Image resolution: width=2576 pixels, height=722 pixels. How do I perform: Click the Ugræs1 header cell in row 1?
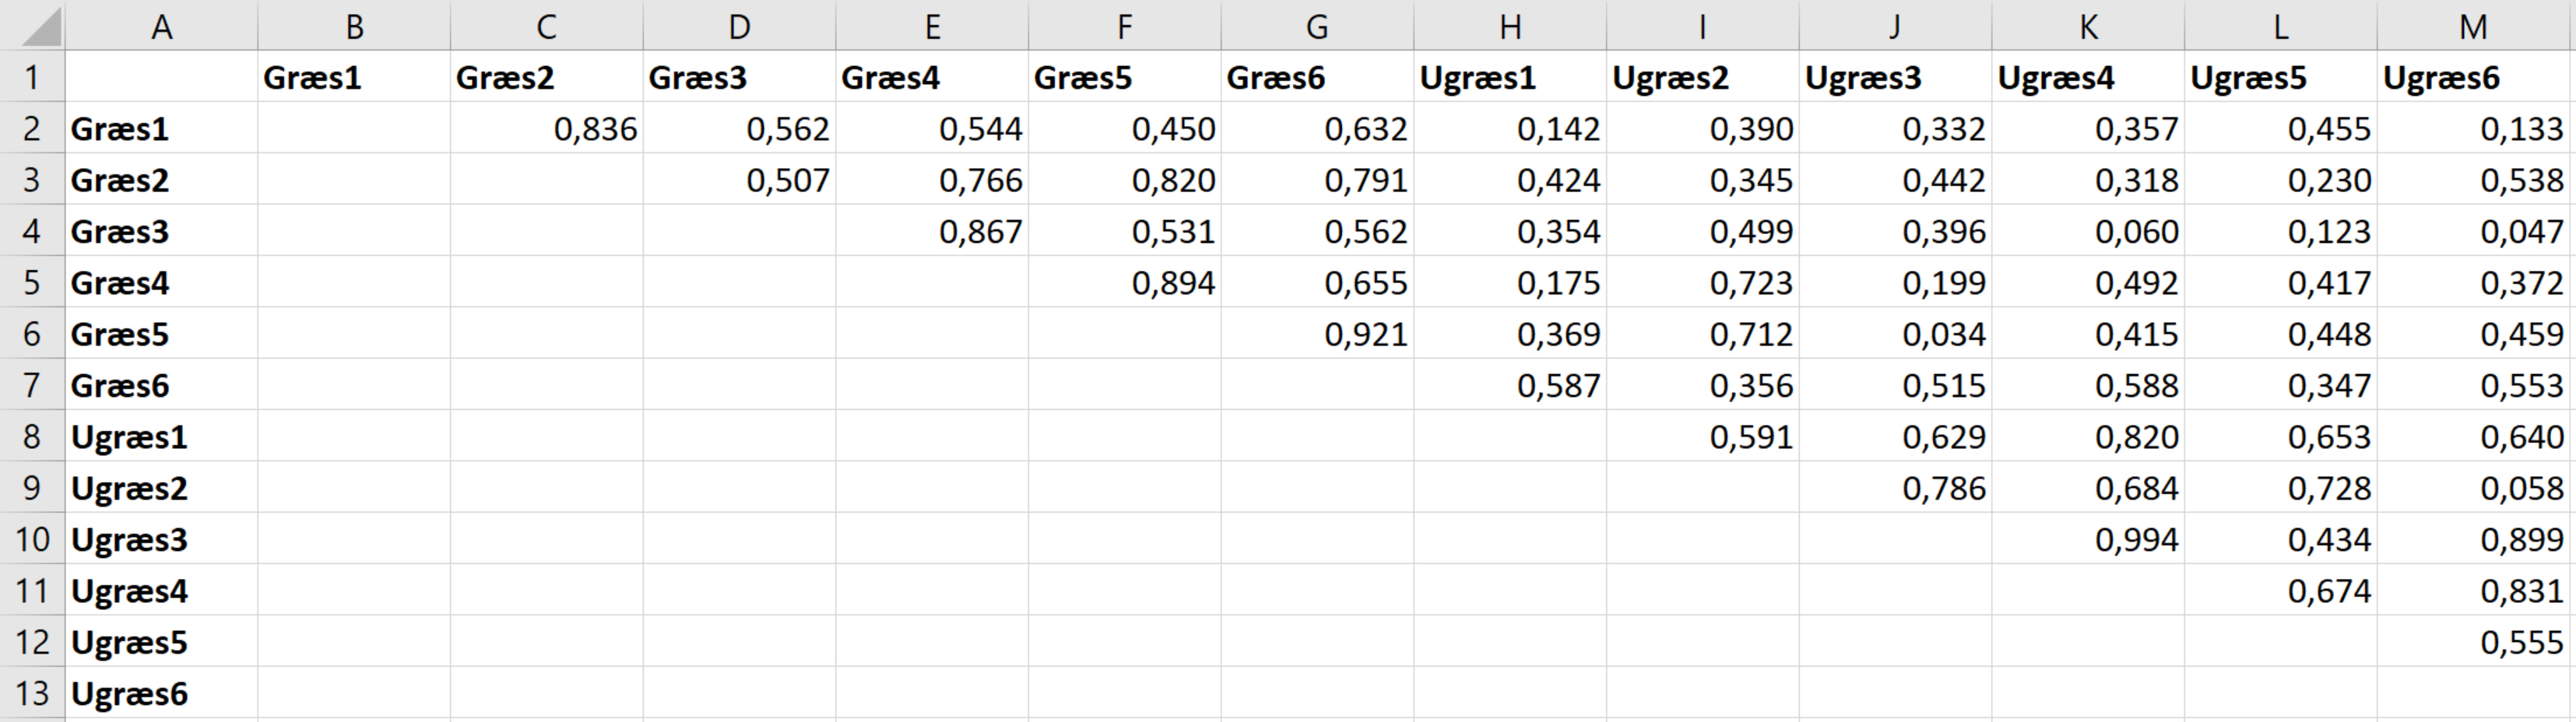point(1510,77)
